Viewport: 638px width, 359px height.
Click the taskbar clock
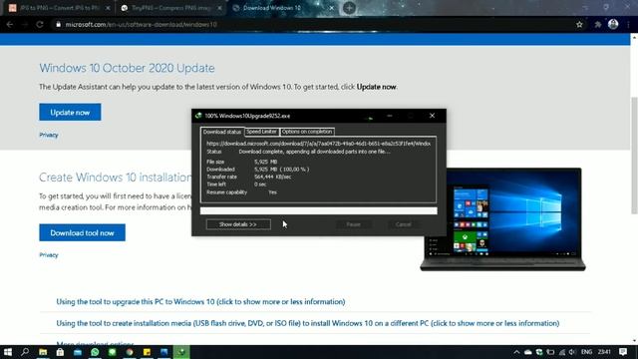(604, 352)
